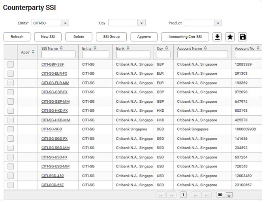Viewport: 263px width, 201px height.
Task: Tick checkbox for CITI-SG-USD-MM row
Action: (11, 166)
